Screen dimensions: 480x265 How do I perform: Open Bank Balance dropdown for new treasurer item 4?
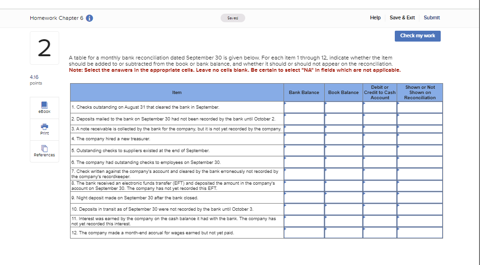[x=304, y=138]
